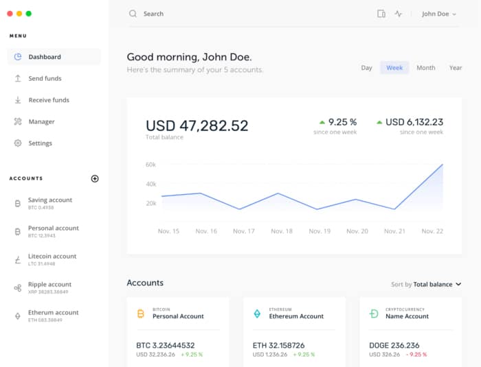Select the Week time range
The width and height of the screenshot is (481, 367).
(394, 68)
